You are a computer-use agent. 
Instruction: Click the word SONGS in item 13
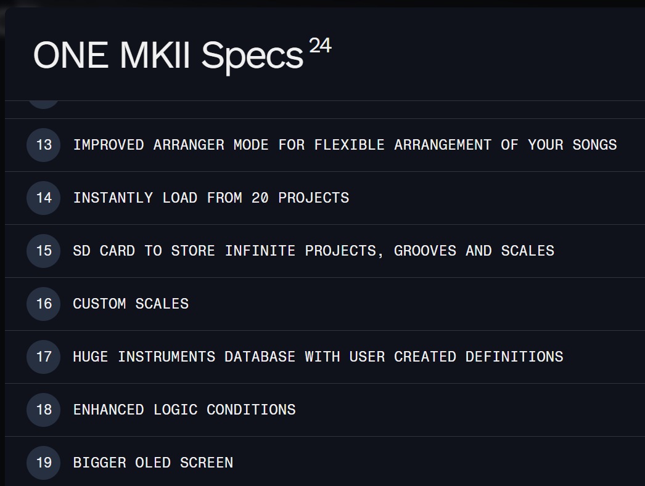coord(594,145)
